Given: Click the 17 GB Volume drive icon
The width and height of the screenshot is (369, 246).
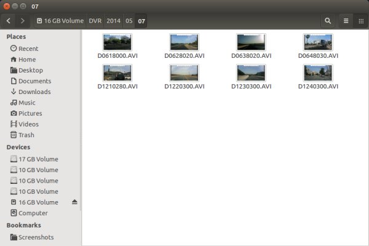Looking at the screenshot, I should click(x=14, y=159).
